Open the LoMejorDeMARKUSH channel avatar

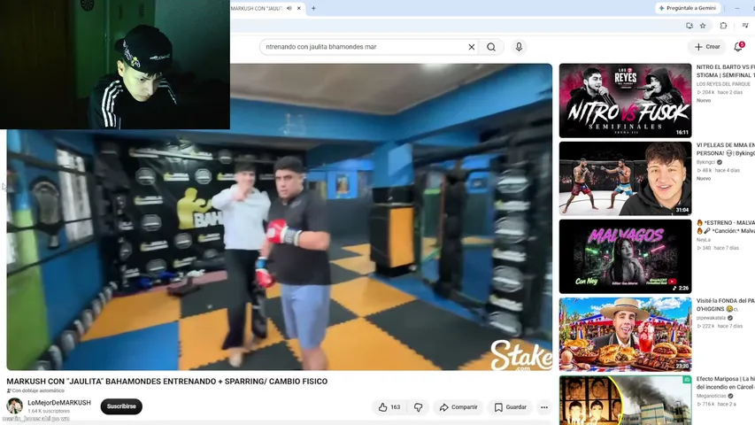(14, 406)
